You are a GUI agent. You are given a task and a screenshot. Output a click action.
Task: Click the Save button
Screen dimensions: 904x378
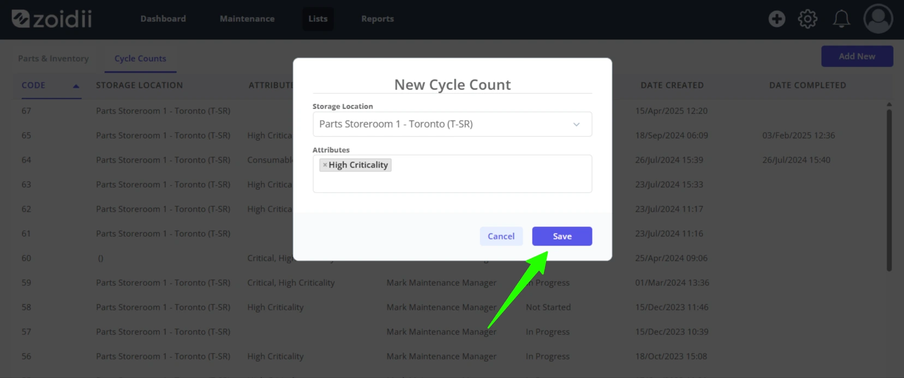coord(562,236)
